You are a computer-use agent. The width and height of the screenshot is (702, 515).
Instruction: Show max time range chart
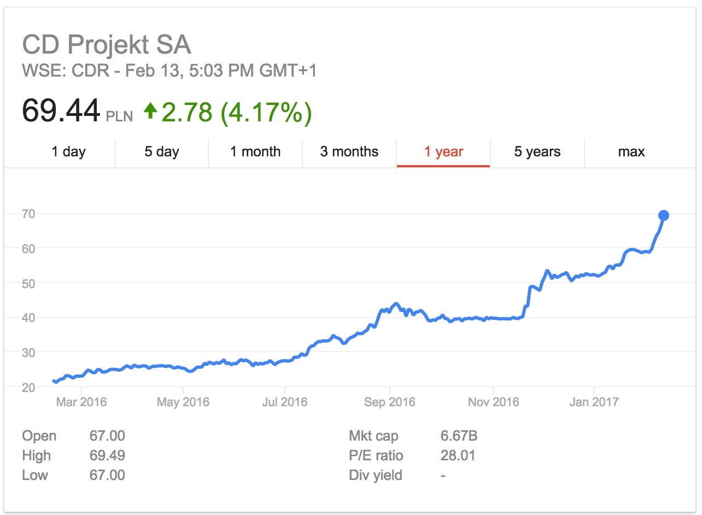pos(631,151)
